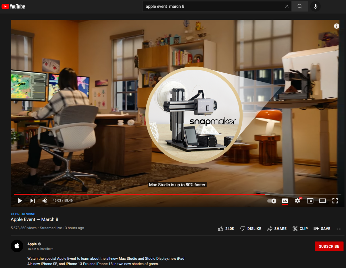Turn off closed captions (CC)
346x268 pixels.
285,201
